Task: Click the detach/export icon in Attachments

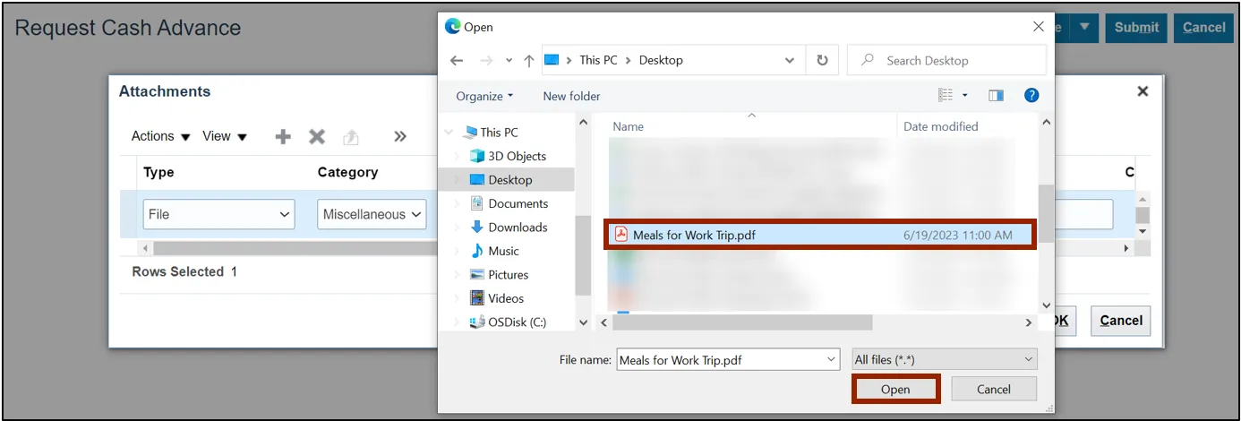Action: 352,137
